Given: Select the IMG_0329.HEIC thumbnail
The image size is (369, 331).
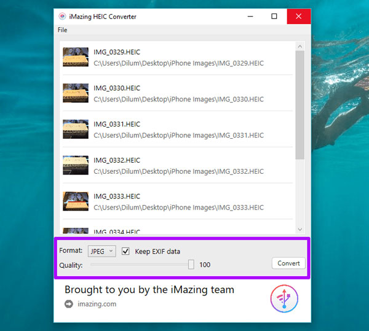Looking at the screenshot, I should 76,57.
